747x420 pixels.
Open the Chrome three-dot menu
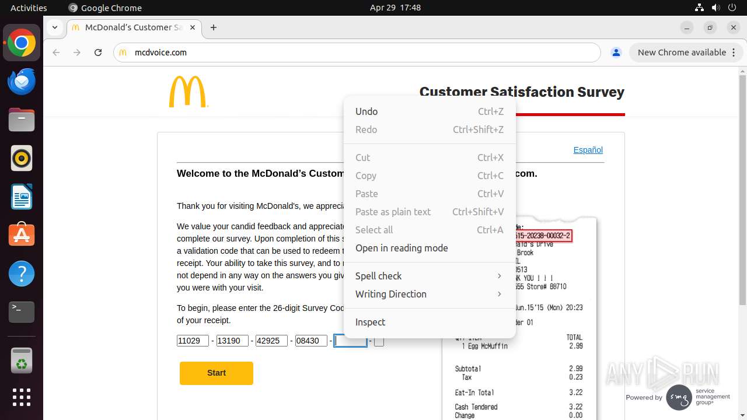pos(734,52)
